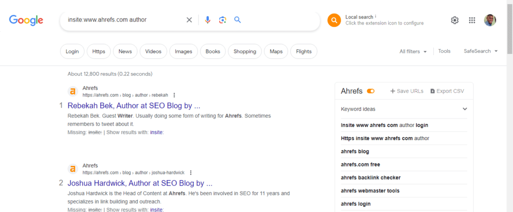Select keyword 'Insite www ahrefs com author login'

[x=384, y=125]
